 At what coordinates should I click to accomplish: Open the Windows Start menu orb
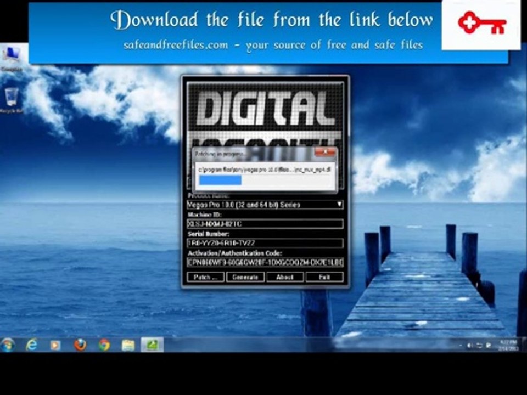pos(7,345)
